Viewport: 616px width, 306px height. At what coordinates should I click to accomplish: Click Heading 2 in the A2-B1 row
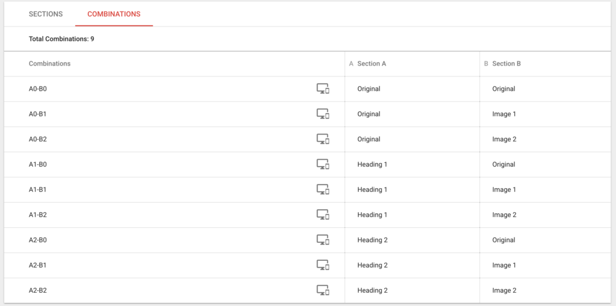372,266
